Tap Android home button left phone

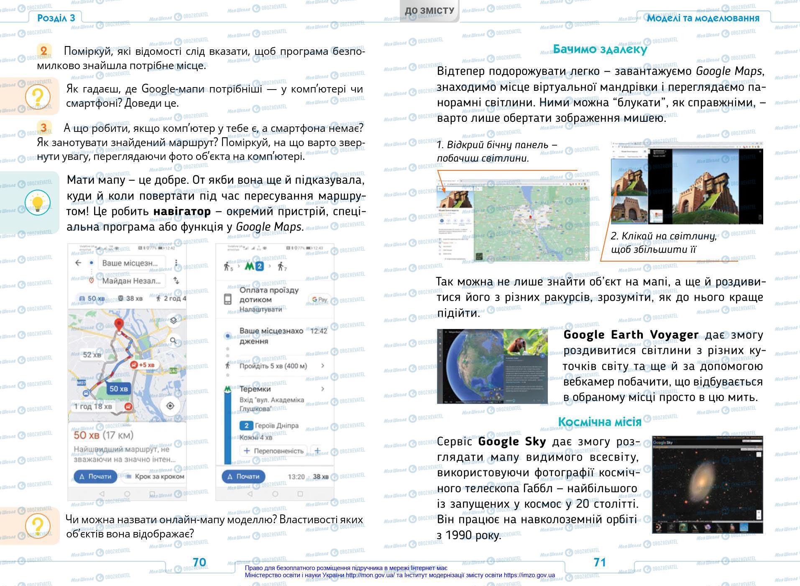(127, 494)
